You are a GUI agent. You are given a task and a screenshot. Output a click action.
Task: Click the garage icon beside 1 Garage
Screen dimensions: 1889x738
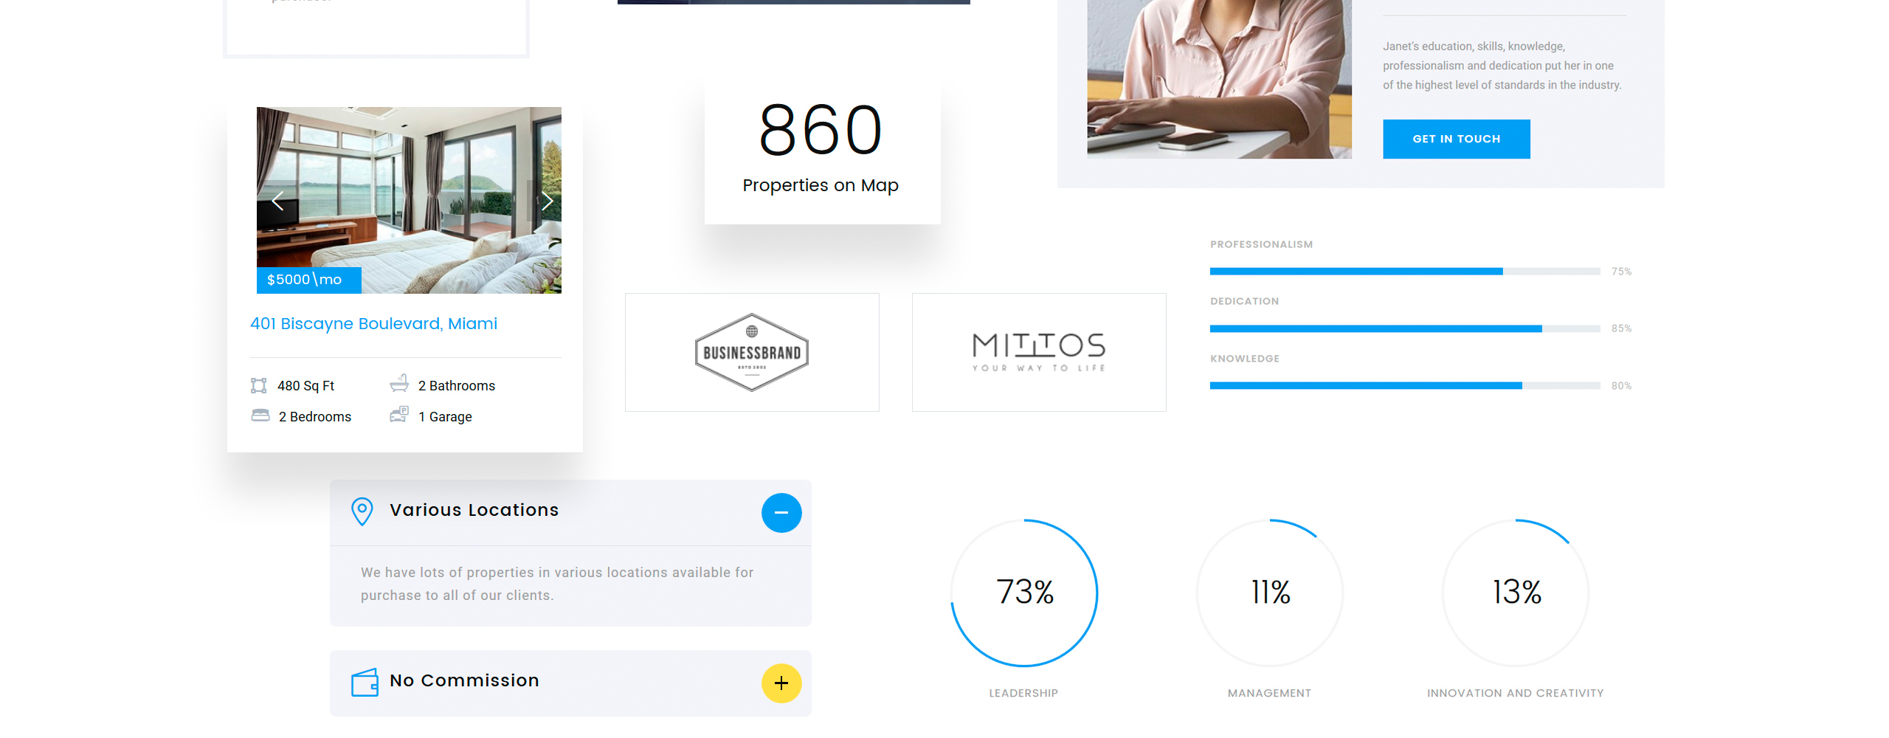399,414
